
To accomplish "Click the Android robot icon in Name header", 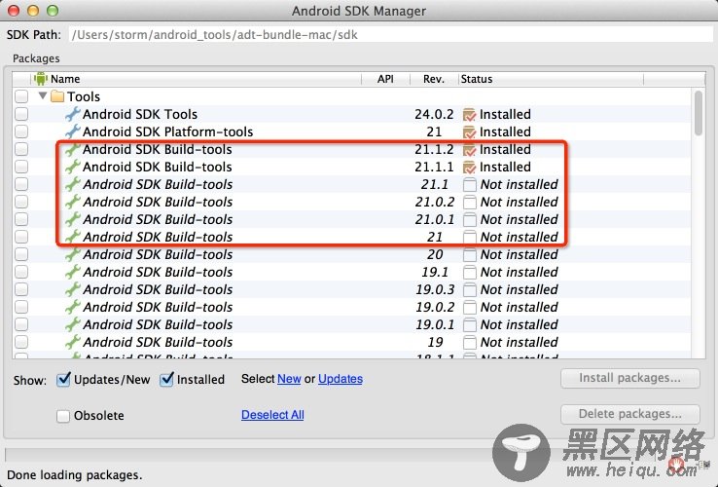I will [x=41, y=79].
